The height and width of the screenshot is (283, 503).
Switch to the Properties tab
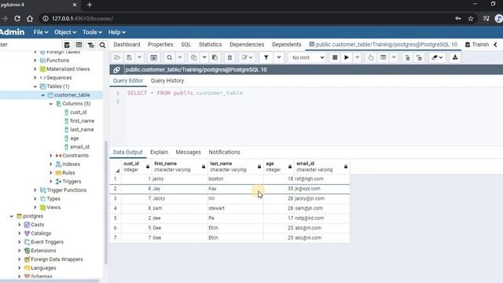160,45
